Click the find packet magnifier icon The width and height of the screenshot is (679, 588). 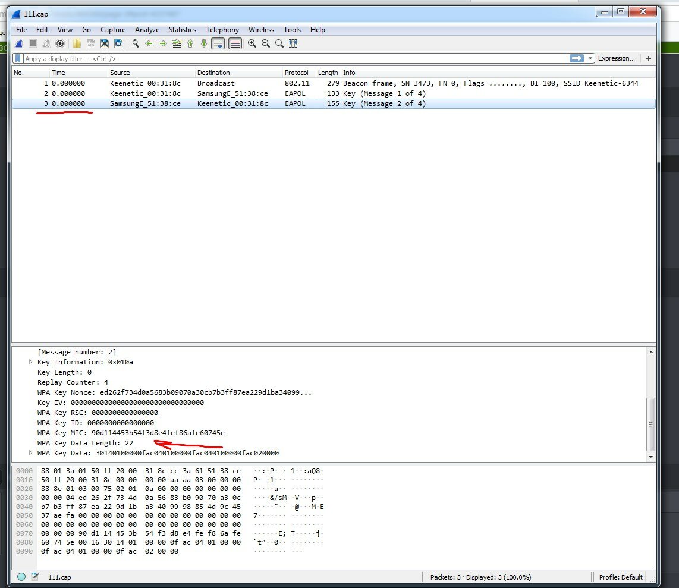[x=136, y=43]
